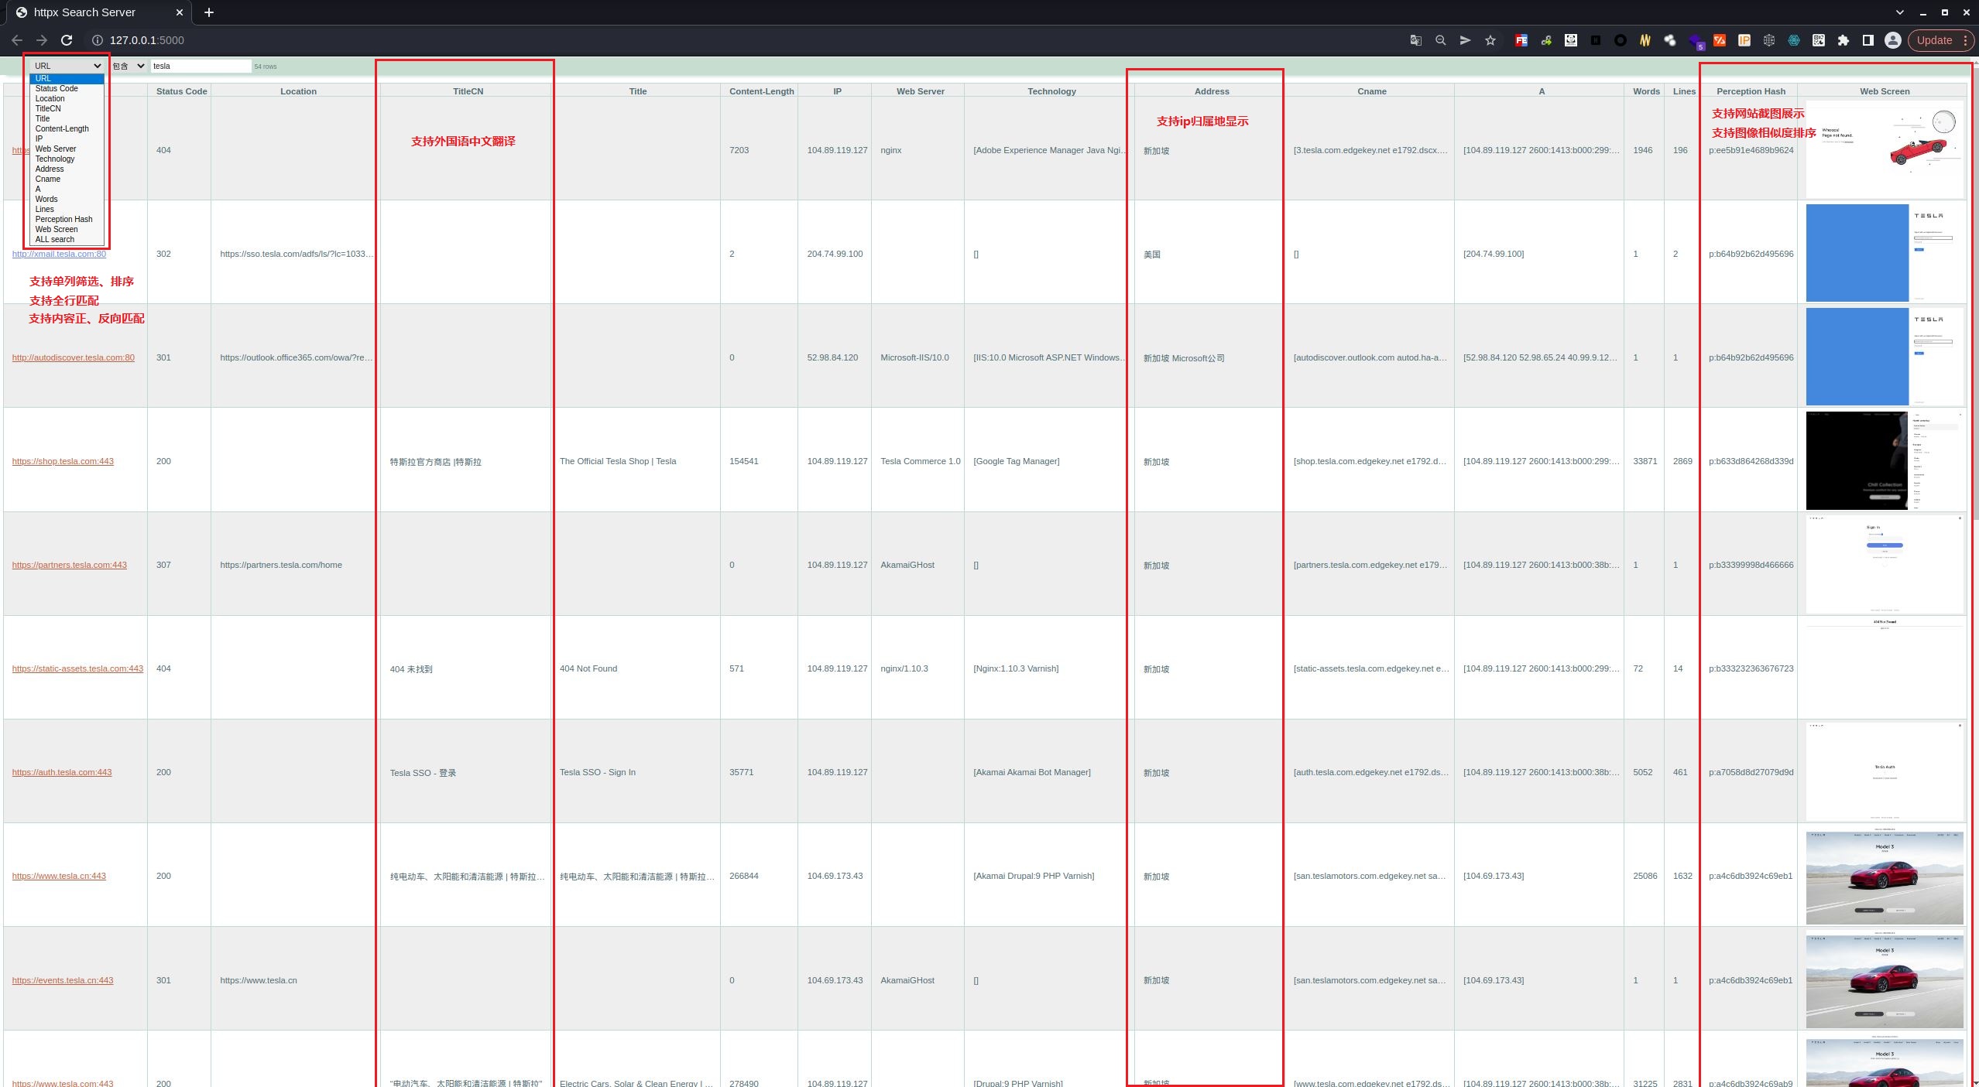Open the 包含 match-mode dropdown
Viewport: 1979px width, 1087px height.
click(x=128, y=66)
